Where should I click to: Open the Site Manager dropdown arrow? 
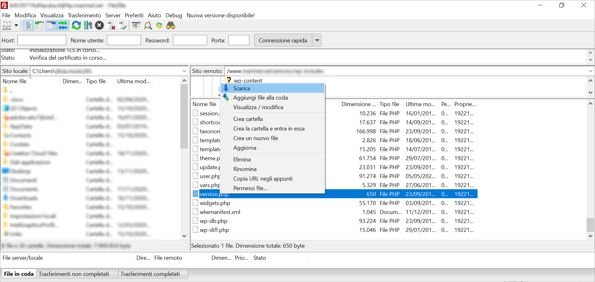click(x=16, y=25)
